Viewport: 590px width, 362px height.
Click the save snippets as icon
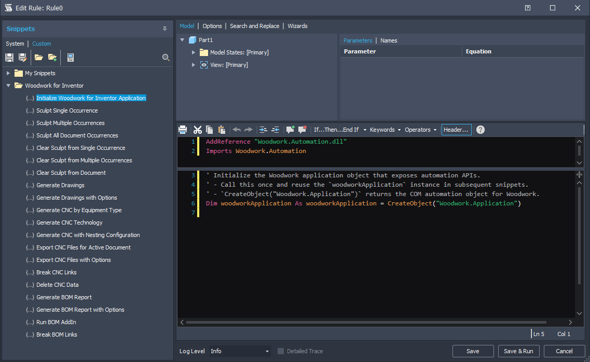point(23,58)
